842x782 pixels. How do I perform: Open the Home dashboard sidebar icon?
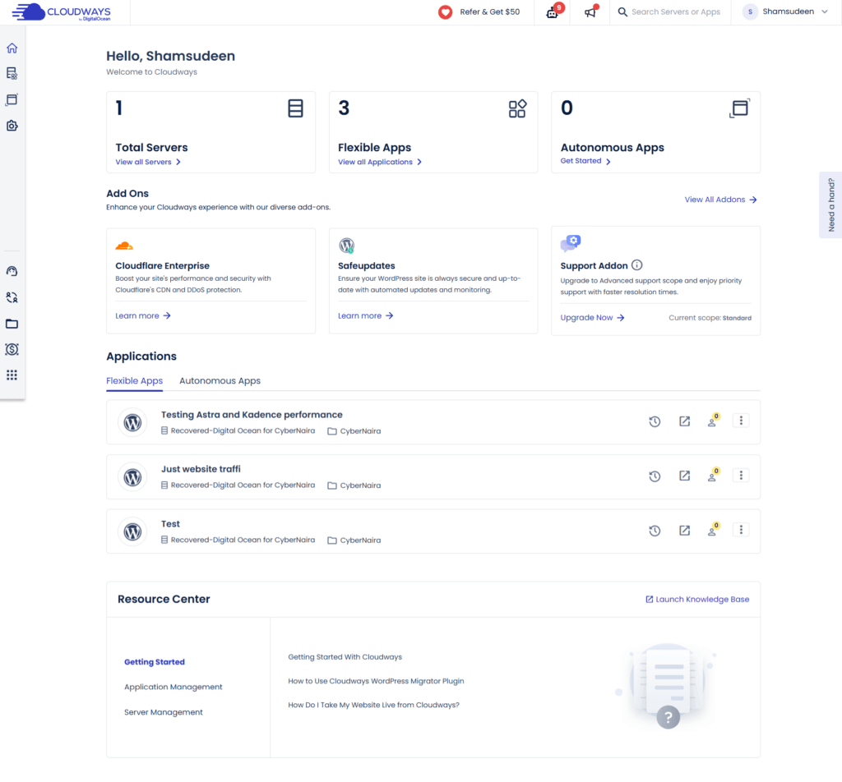[12, 48]
